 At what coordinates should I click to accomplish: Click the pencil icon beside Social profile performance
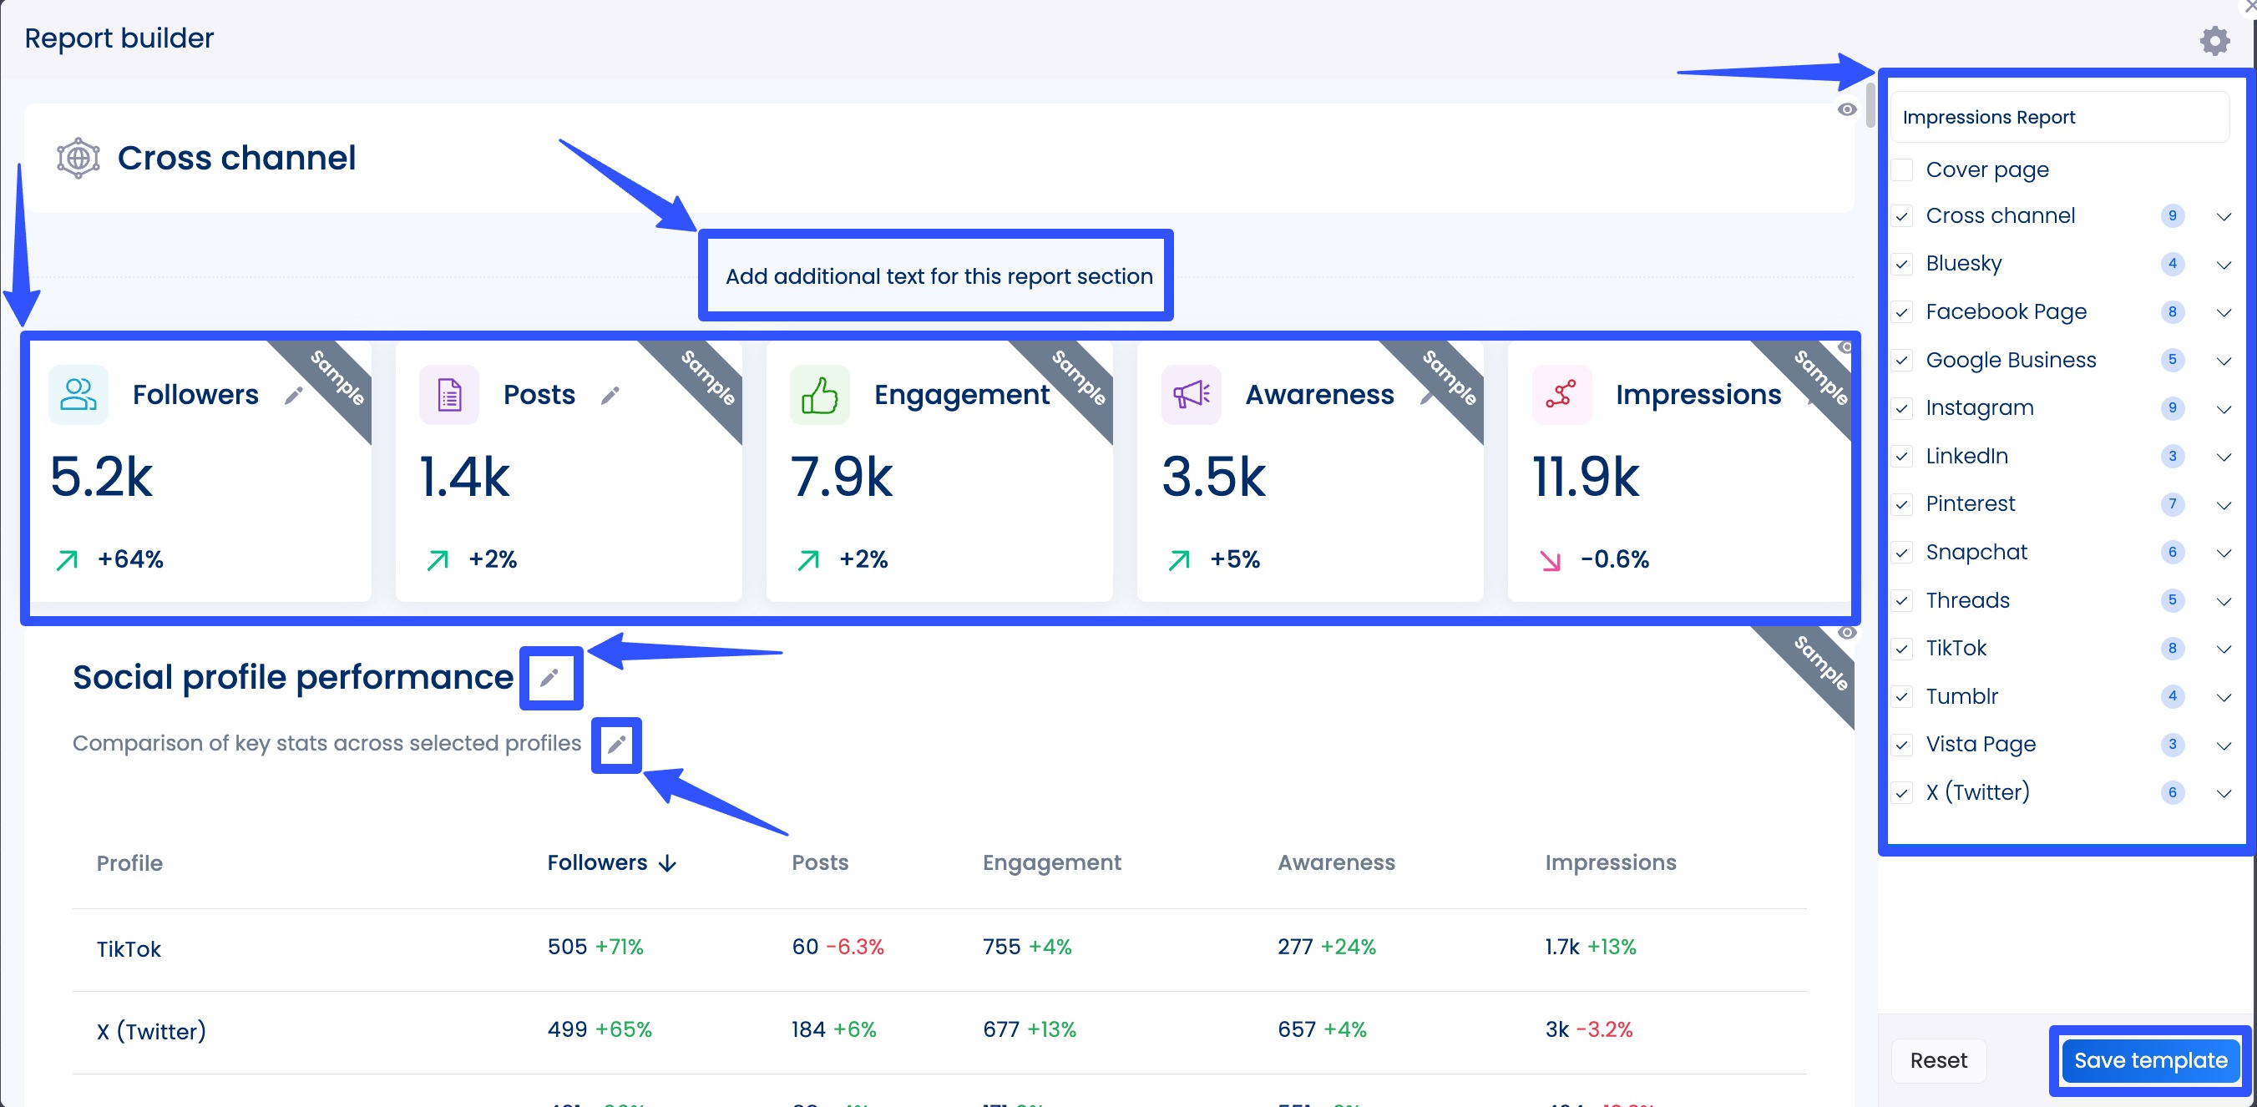point(550,676)
